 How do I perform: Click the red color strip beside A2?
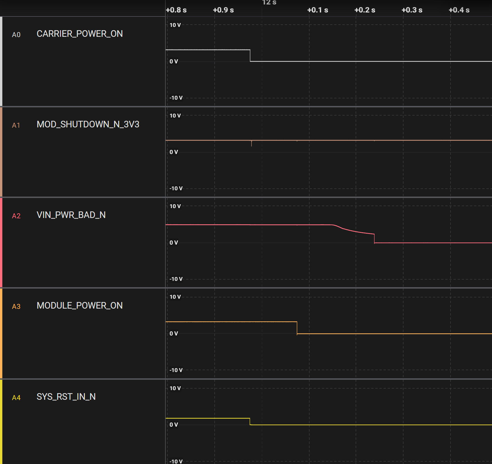click(x=1, y=242)
